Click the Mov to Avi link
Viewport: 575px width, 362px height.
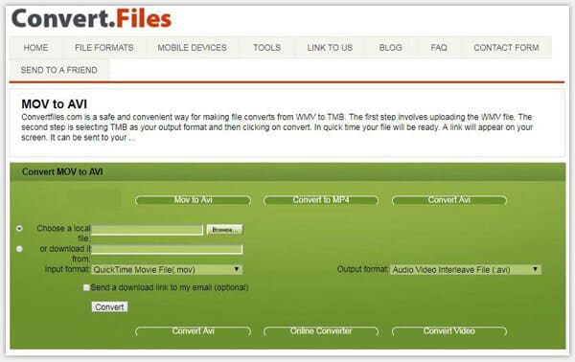click(x=194, y=200)
